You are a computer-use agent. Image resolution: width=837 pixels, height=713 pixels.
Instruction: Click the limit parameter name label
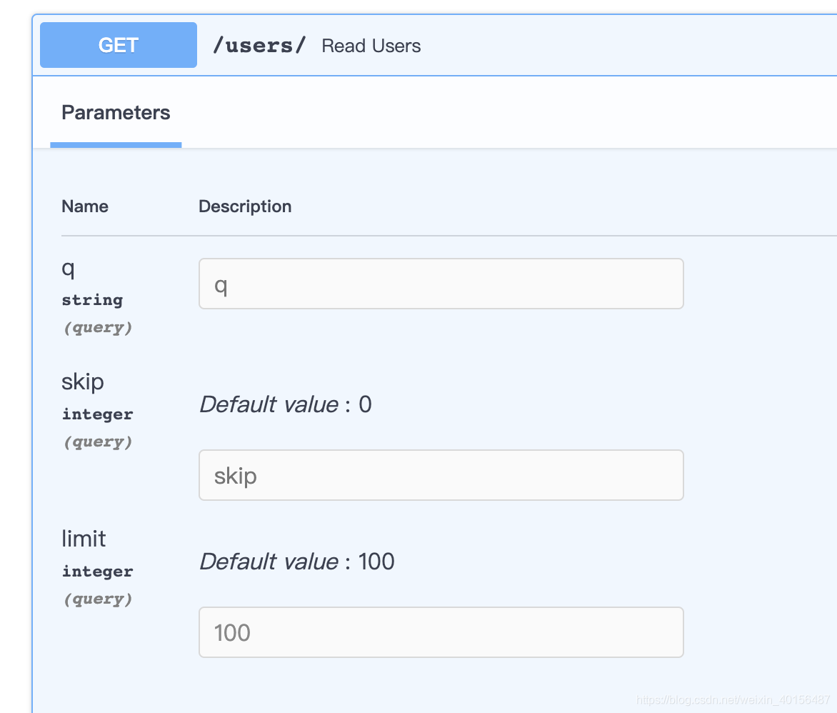pyautogui.click(x=84, y=539)
